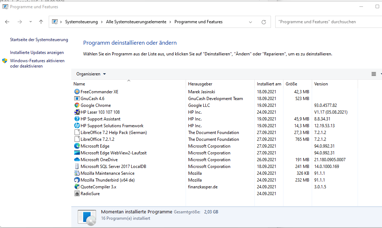Click the HP Support Solutions Framework icon
The image size is (382, 228).
pyautogui.click(x=77, y=126)
